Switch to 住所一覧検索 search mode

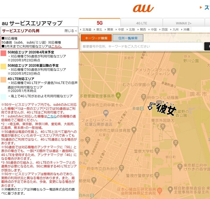coord(128,38)
